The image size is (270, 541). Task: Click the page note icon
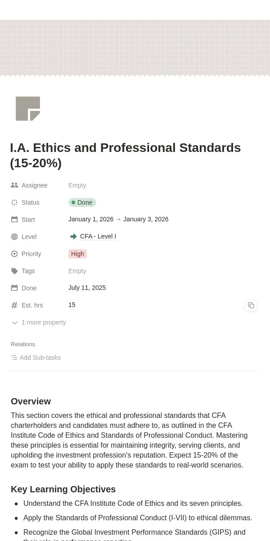pyautogui.click(x=28, y=109)
